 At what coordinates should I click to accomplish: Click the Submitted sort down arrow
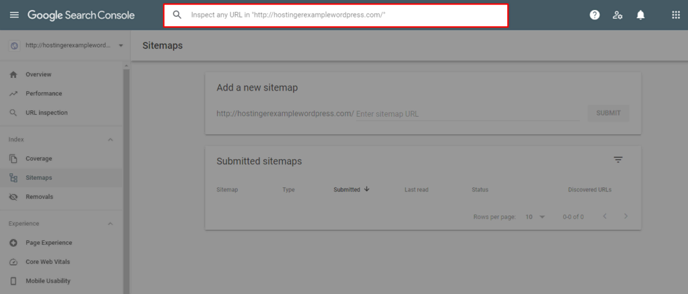coord(367,189)
